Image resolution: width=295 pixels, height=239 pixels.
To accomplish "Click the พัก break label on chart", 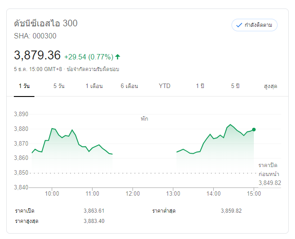I will pyautogui.click(x=144, y=119).
